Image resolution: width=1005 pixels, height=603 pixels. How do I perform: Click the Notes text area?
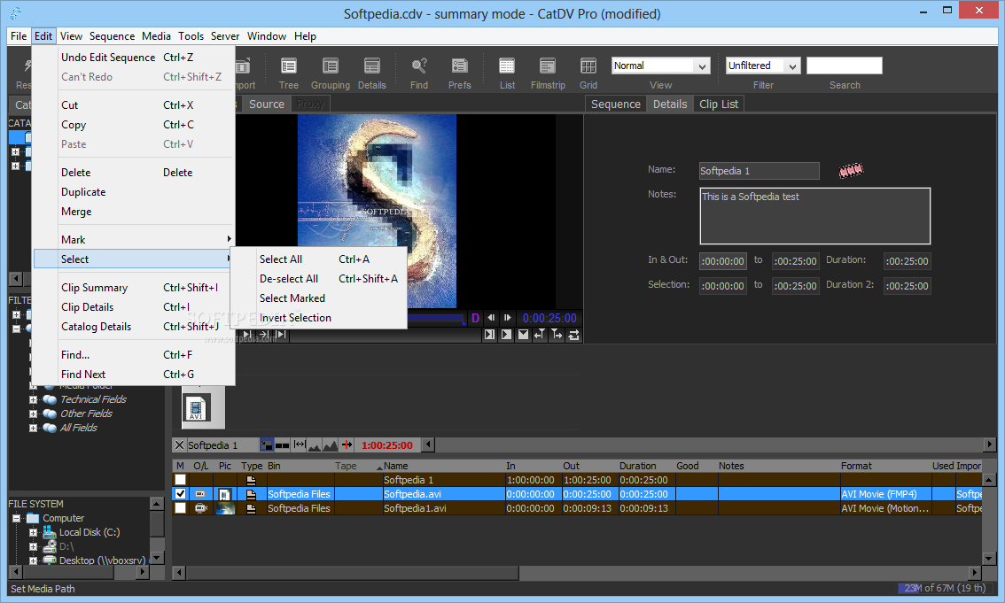point(814,216)
